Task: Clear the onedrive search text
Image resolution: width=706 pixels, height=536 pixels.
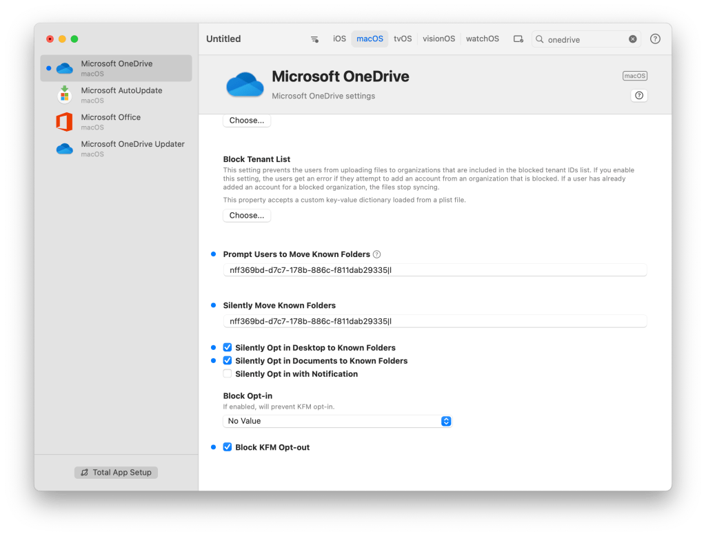Action: click(x=632, y=39)
